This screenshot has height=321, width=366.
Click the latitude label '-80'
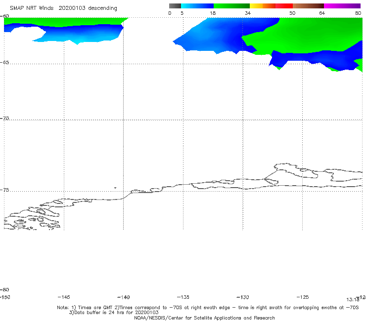(x=4, y=290)
